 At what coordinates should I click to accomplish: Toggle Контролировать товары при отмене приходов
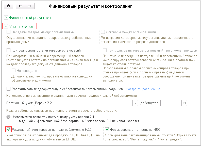point(105,50)
